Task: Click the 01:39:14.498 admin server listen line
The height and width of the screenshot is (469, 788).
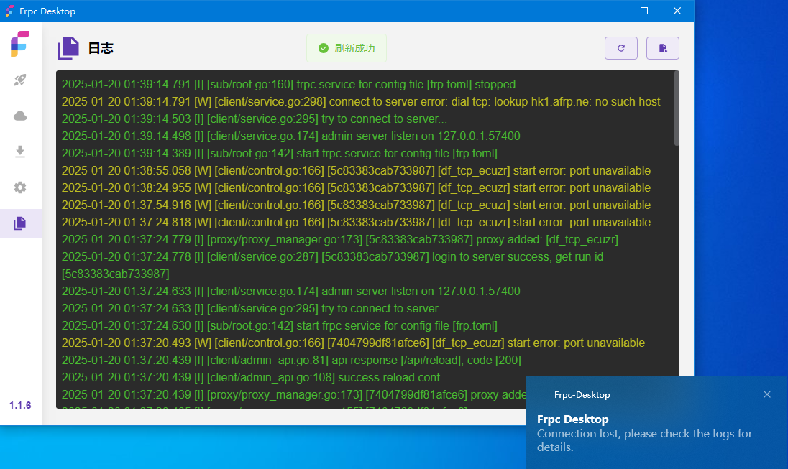Action: 291,136
